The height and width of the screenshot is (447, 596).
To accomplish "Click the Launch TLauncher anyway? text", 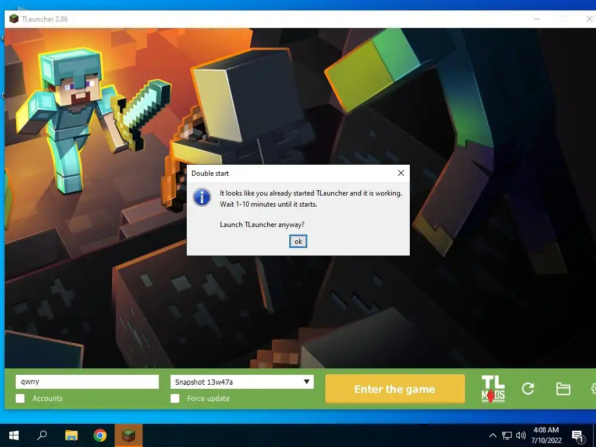I will click(x=262, y=225).
